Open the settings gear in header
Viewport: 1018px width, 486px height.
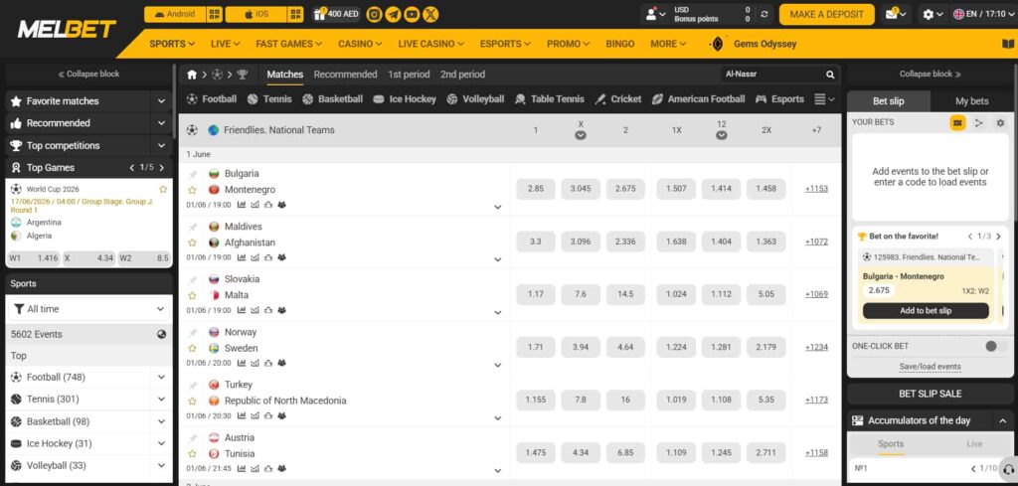(x=933, y=14)
